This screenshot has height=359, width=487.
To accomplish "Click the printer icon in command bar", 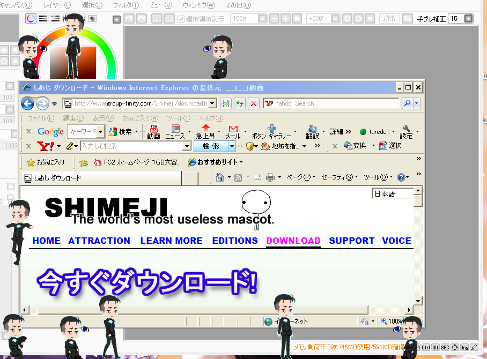I will coord(270,177).
